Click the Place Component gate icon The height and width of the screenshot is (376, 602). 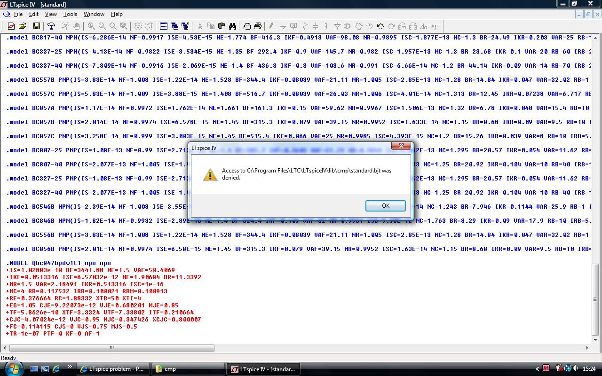(x=348, y=26)
